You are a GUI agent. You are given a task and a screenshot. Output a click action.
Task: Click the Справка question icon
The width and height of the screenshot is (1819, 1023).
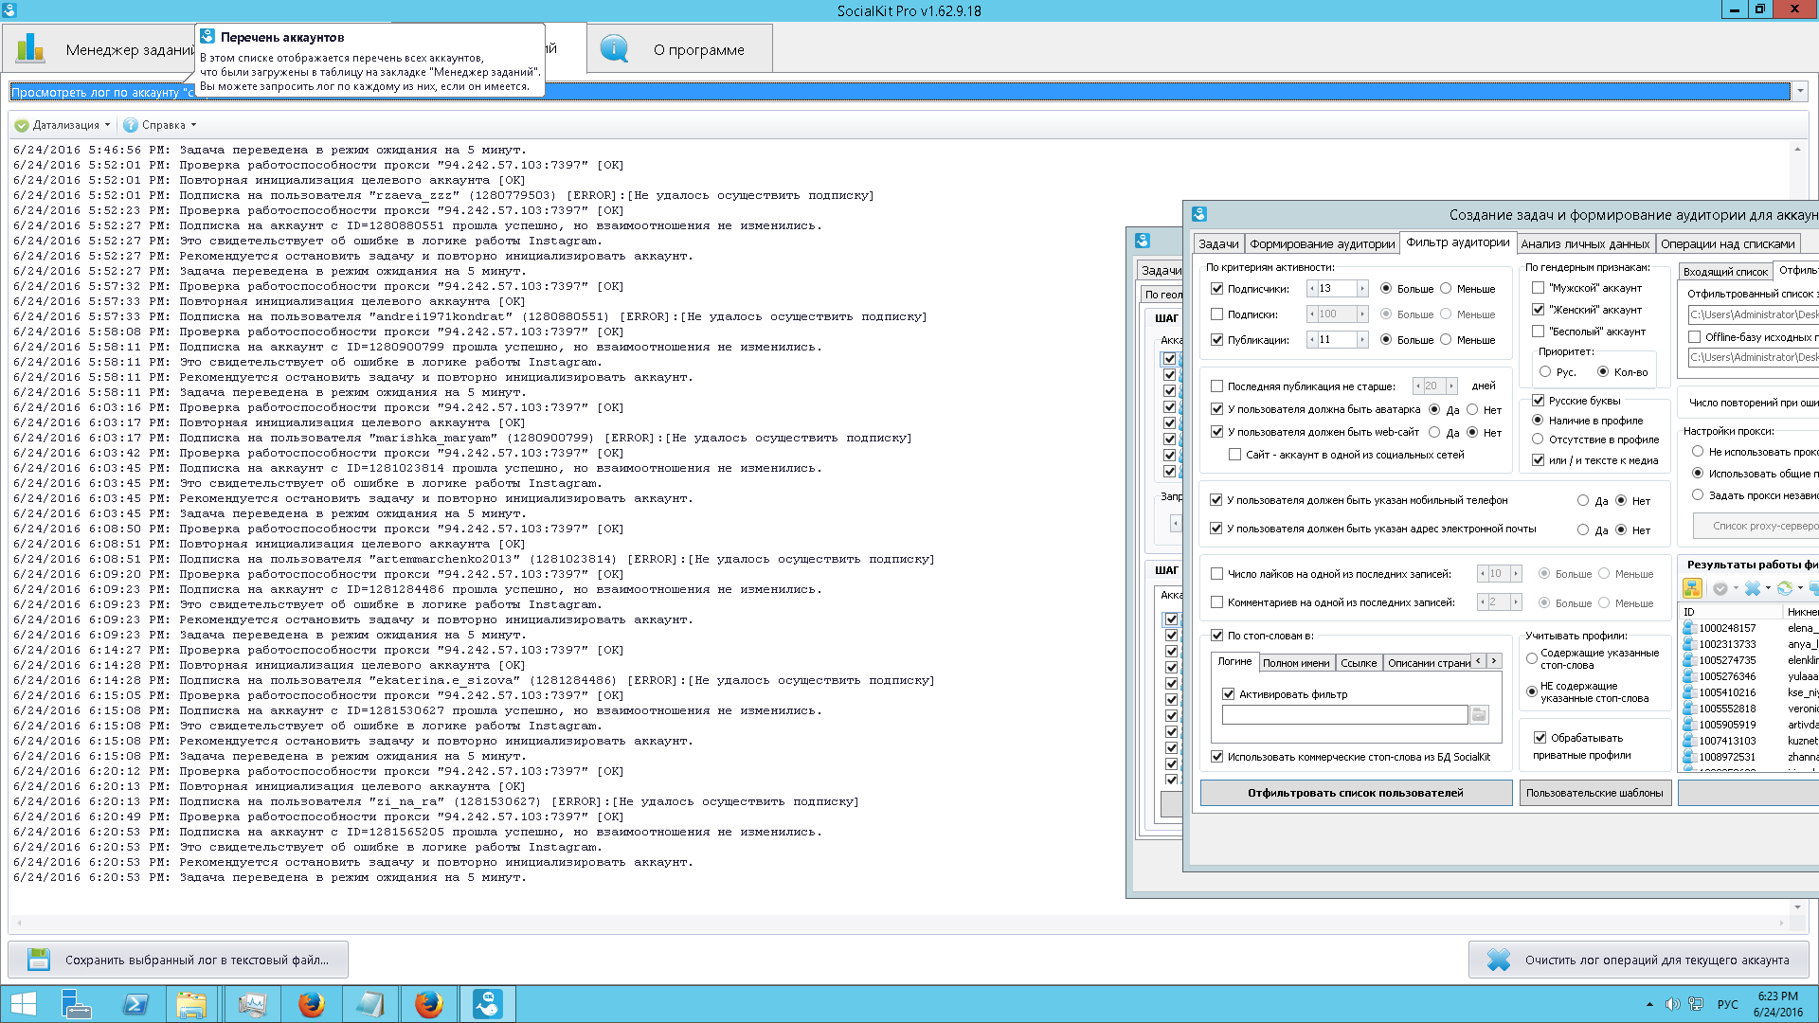pyautogui.click(x=131, y=125)
